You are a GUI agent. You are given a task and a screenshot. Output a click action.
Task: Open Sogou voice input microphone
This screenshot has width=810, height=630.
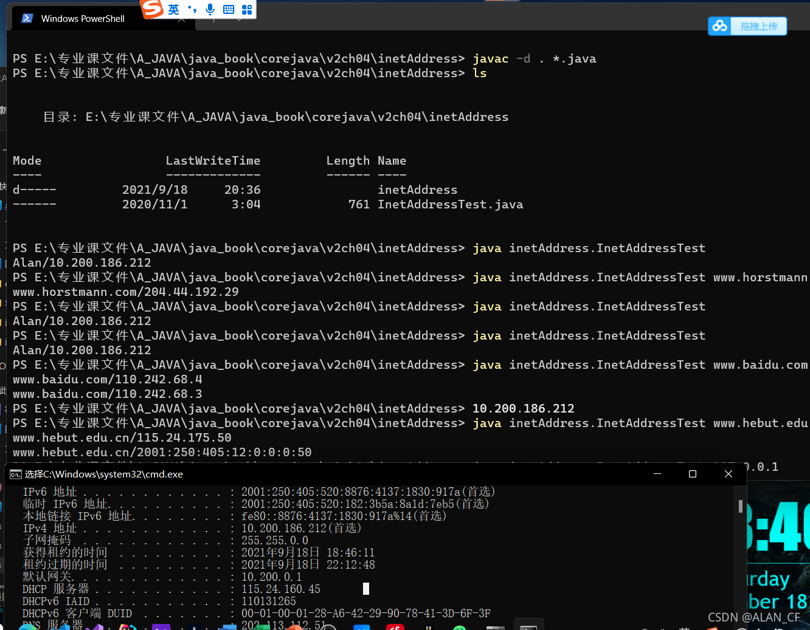[210, 9]
